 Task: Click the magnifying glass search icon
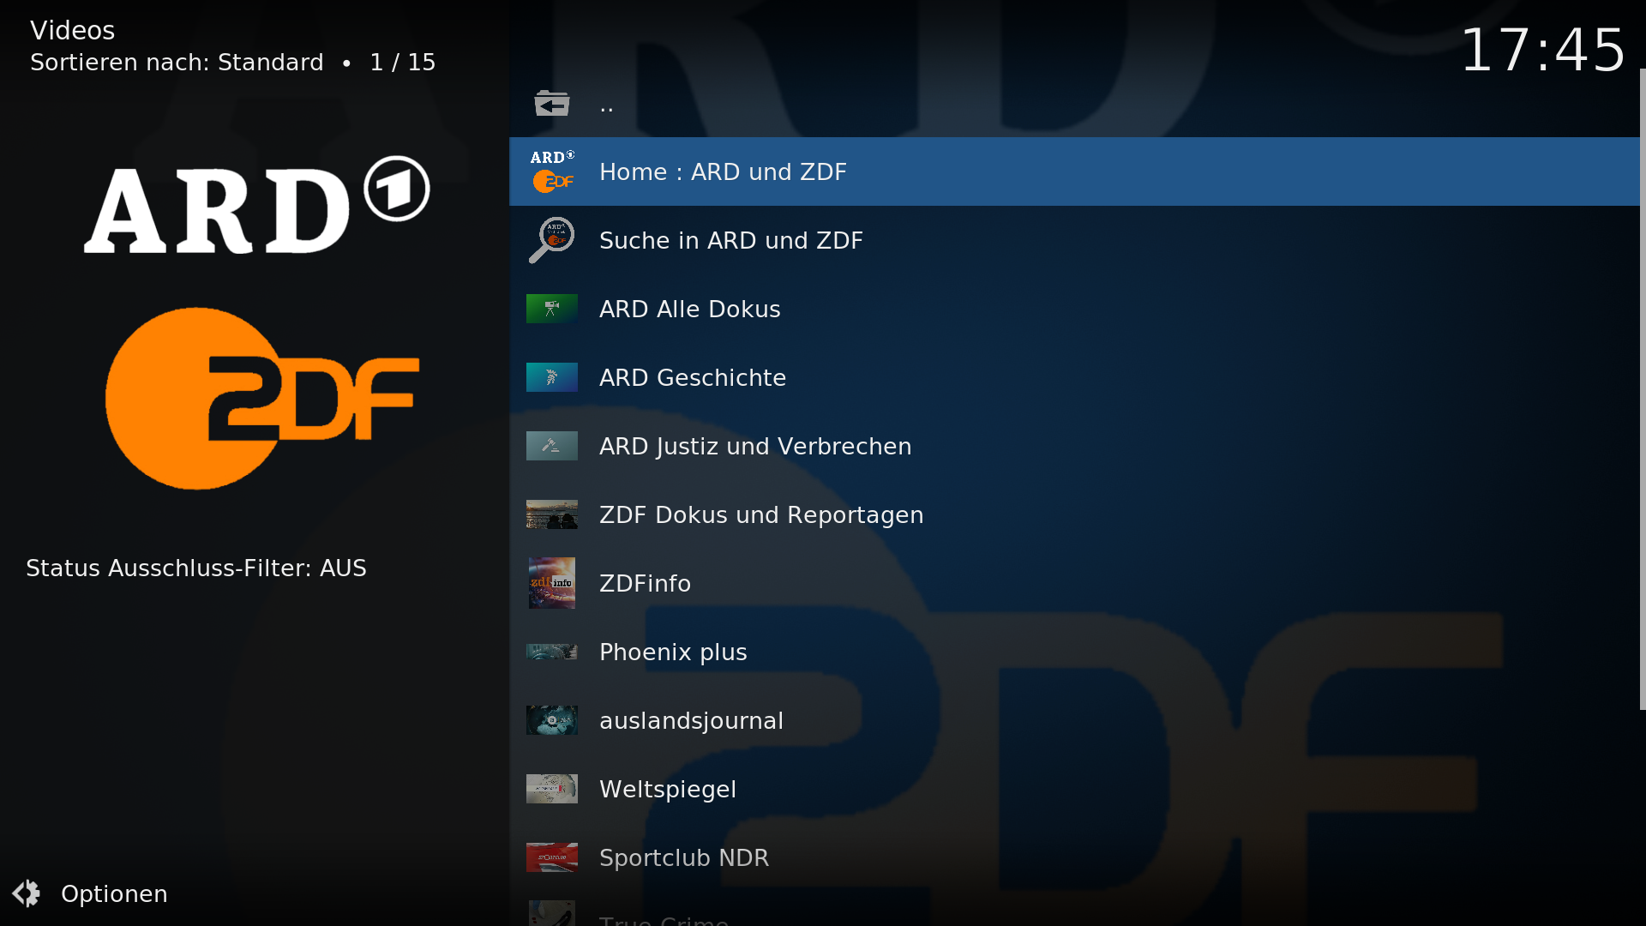(552, 240)
